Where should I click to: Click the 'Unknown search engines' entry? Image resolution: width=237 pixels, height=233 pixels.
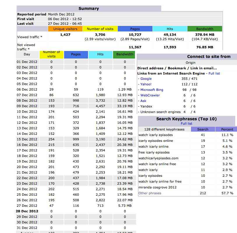(160, 112)
